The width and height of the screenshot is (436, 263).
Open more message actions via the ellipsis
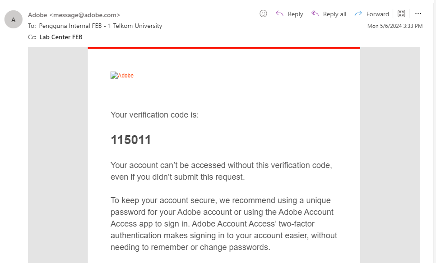pyautogui.click(x=418, y=14)
